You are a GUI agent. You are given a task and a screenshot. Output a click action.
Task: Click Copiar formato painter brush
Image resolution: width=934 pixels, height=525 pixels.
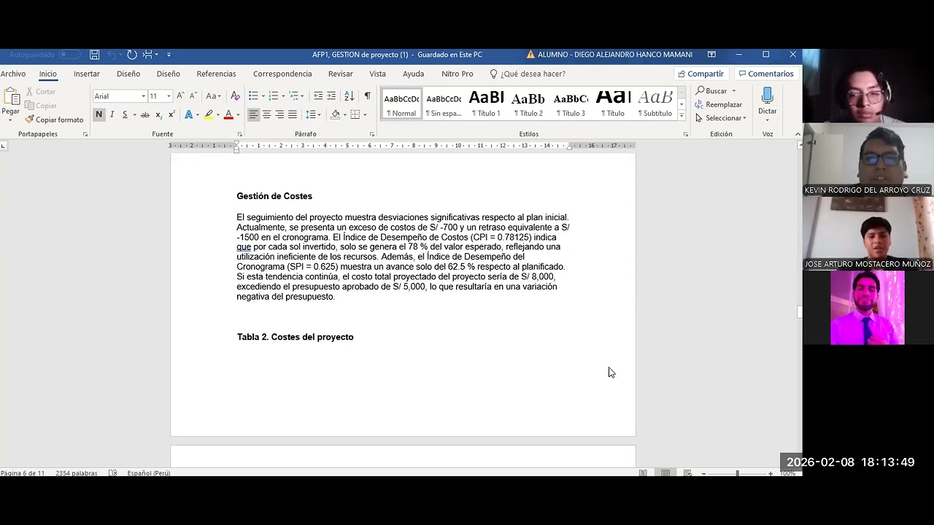coord(55,120)
